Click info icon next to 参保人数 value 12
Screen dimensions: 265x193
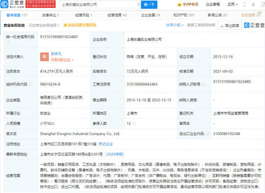(134, 123)
